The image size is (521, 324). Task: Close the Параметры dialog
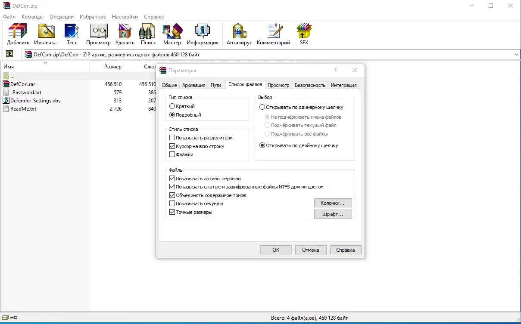pos(355,70)
